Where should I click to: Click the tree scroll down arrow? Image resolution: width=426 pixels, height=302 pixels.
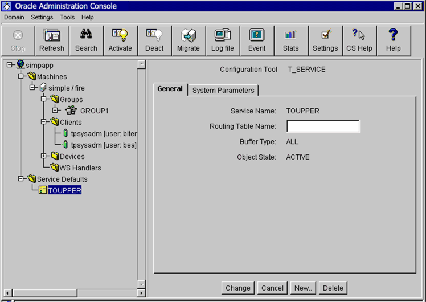[141, 284]
